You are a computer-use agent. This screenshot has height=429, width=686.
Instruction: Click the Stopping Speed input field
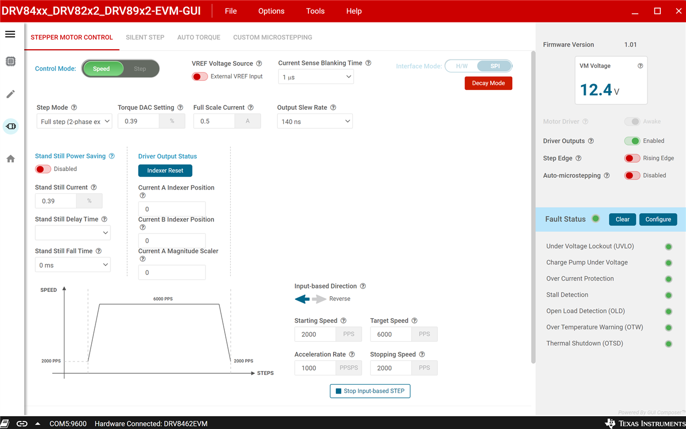(391, 368)
